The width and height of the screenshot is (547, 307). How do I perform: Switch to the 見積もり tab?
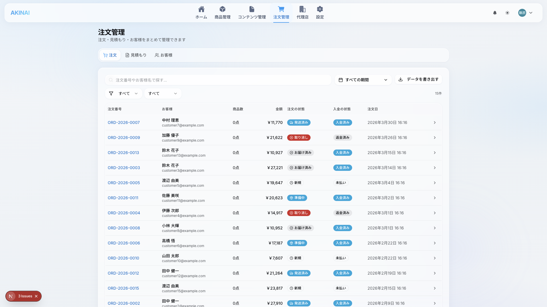136,55
